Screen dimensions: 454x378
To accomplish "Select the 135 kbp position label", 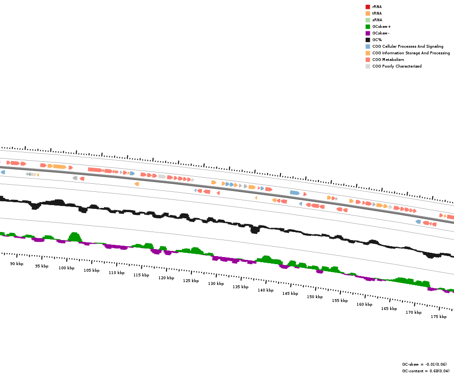I will pyautogui.click(x=240, y=287).
